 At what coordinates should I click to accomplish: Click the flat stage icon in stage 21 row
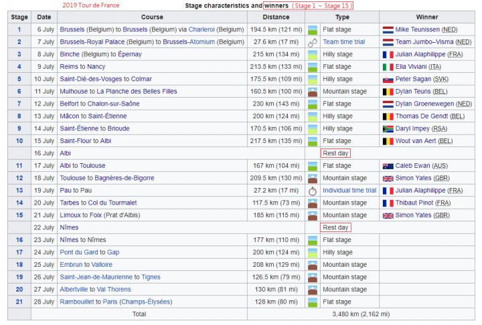(x=313, y=302)
